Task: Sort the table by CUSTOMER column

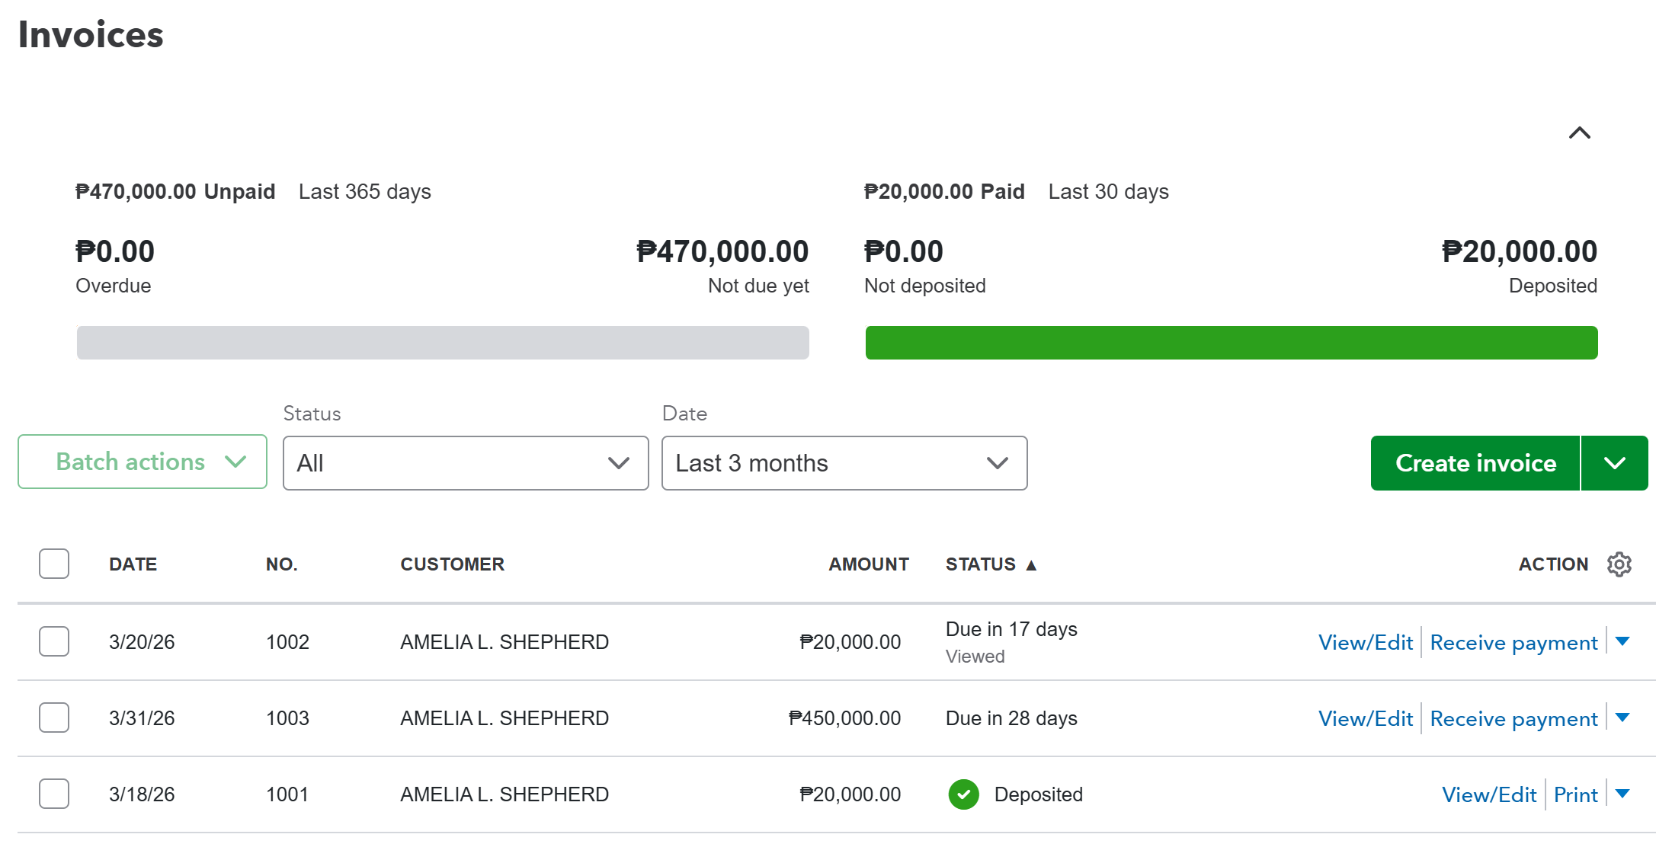Action: pos(452,564)
